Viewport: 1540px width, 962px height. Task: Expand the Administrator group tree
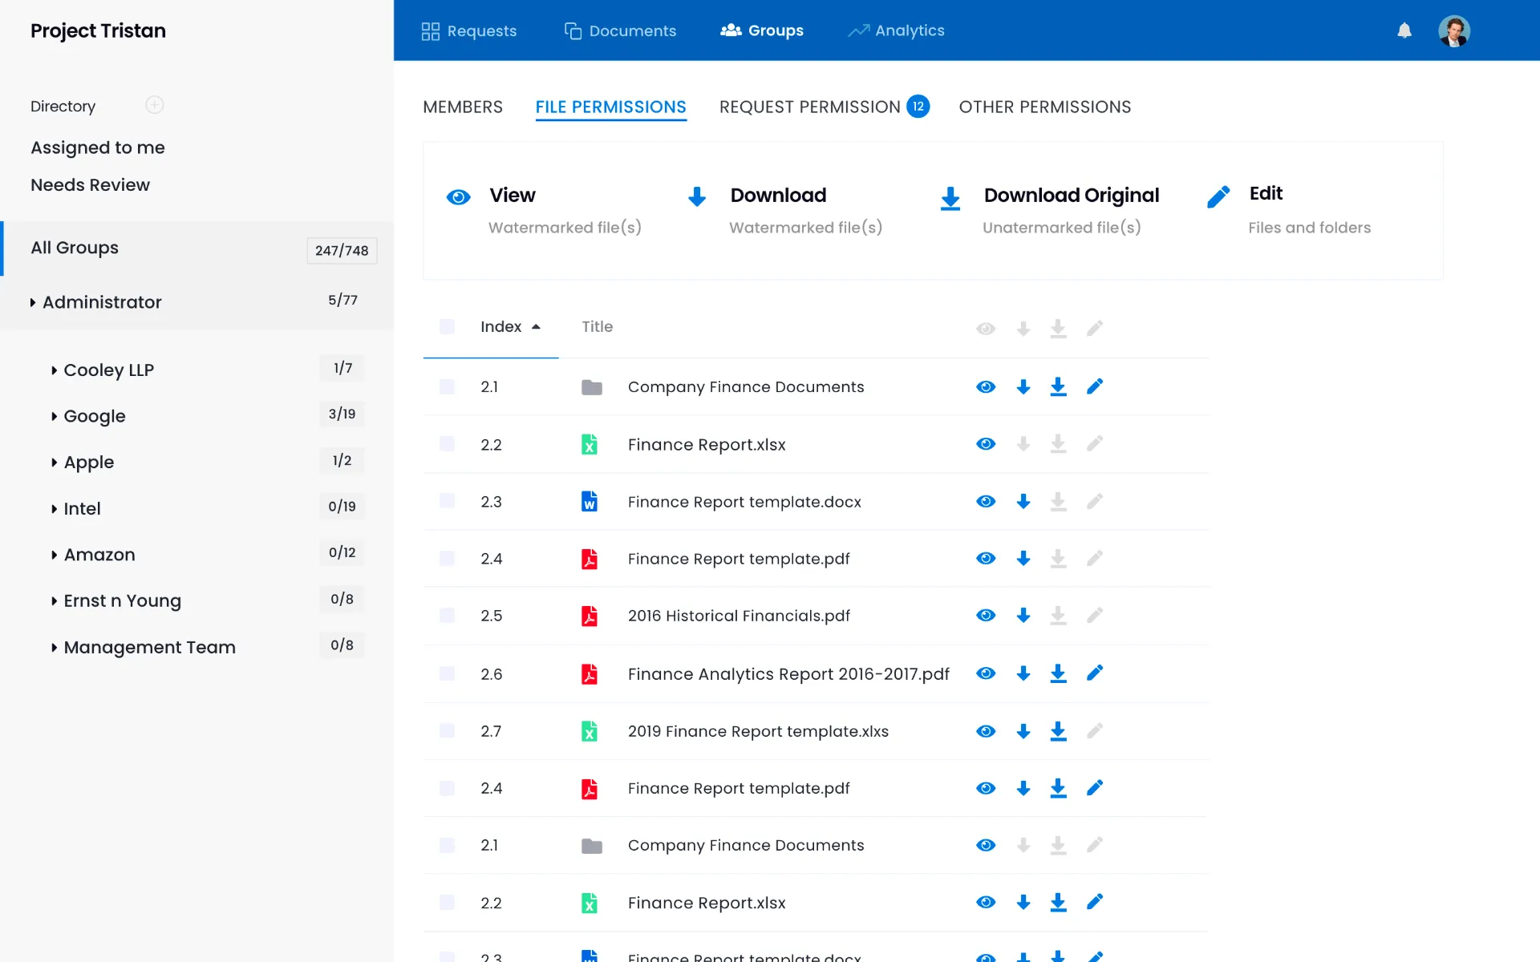tap(33, 302)
